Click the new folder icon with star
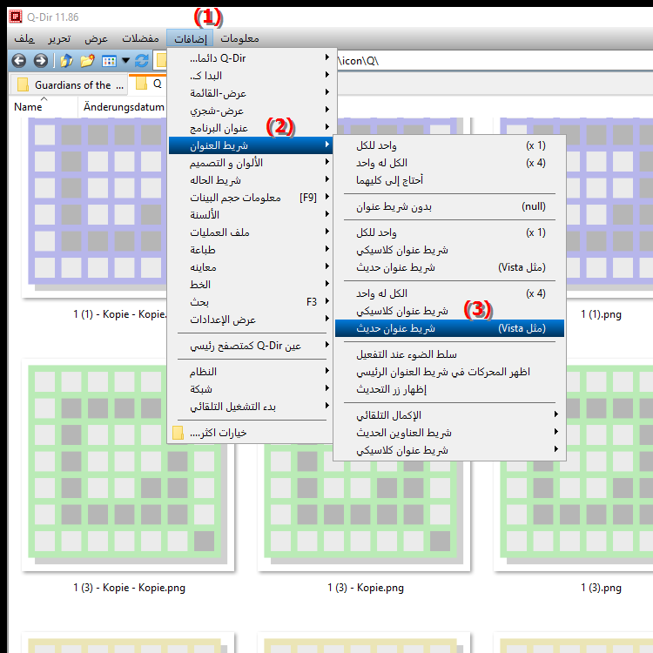Image resolution: width=653 pixels, height=653 pixels. click(x=87, y=61)
